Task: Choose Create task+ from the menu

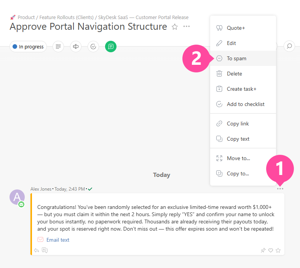Action: [x=241, y=89]
